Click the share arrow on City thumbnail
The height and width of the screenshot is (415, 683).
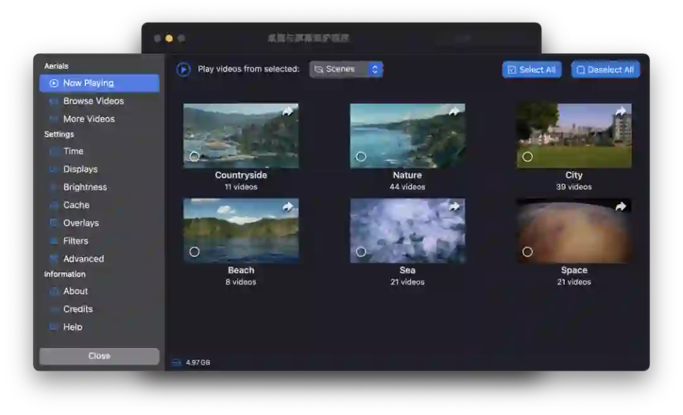620,111
